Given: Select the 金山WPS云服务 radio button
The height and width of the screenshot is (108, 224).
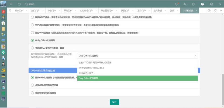Looking at the screenshot, I should [x=32, y=33].
